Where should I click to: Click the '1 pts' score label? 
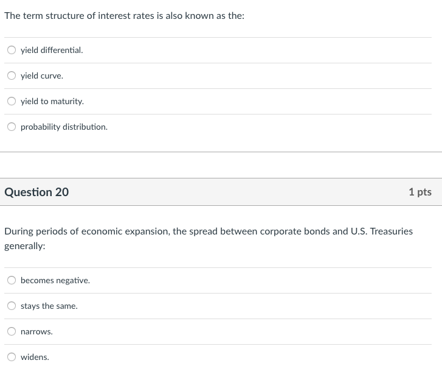pos(420,192)
